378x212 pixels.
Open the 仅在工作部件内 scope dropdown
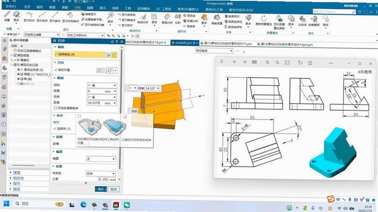[x=86, y=35]
